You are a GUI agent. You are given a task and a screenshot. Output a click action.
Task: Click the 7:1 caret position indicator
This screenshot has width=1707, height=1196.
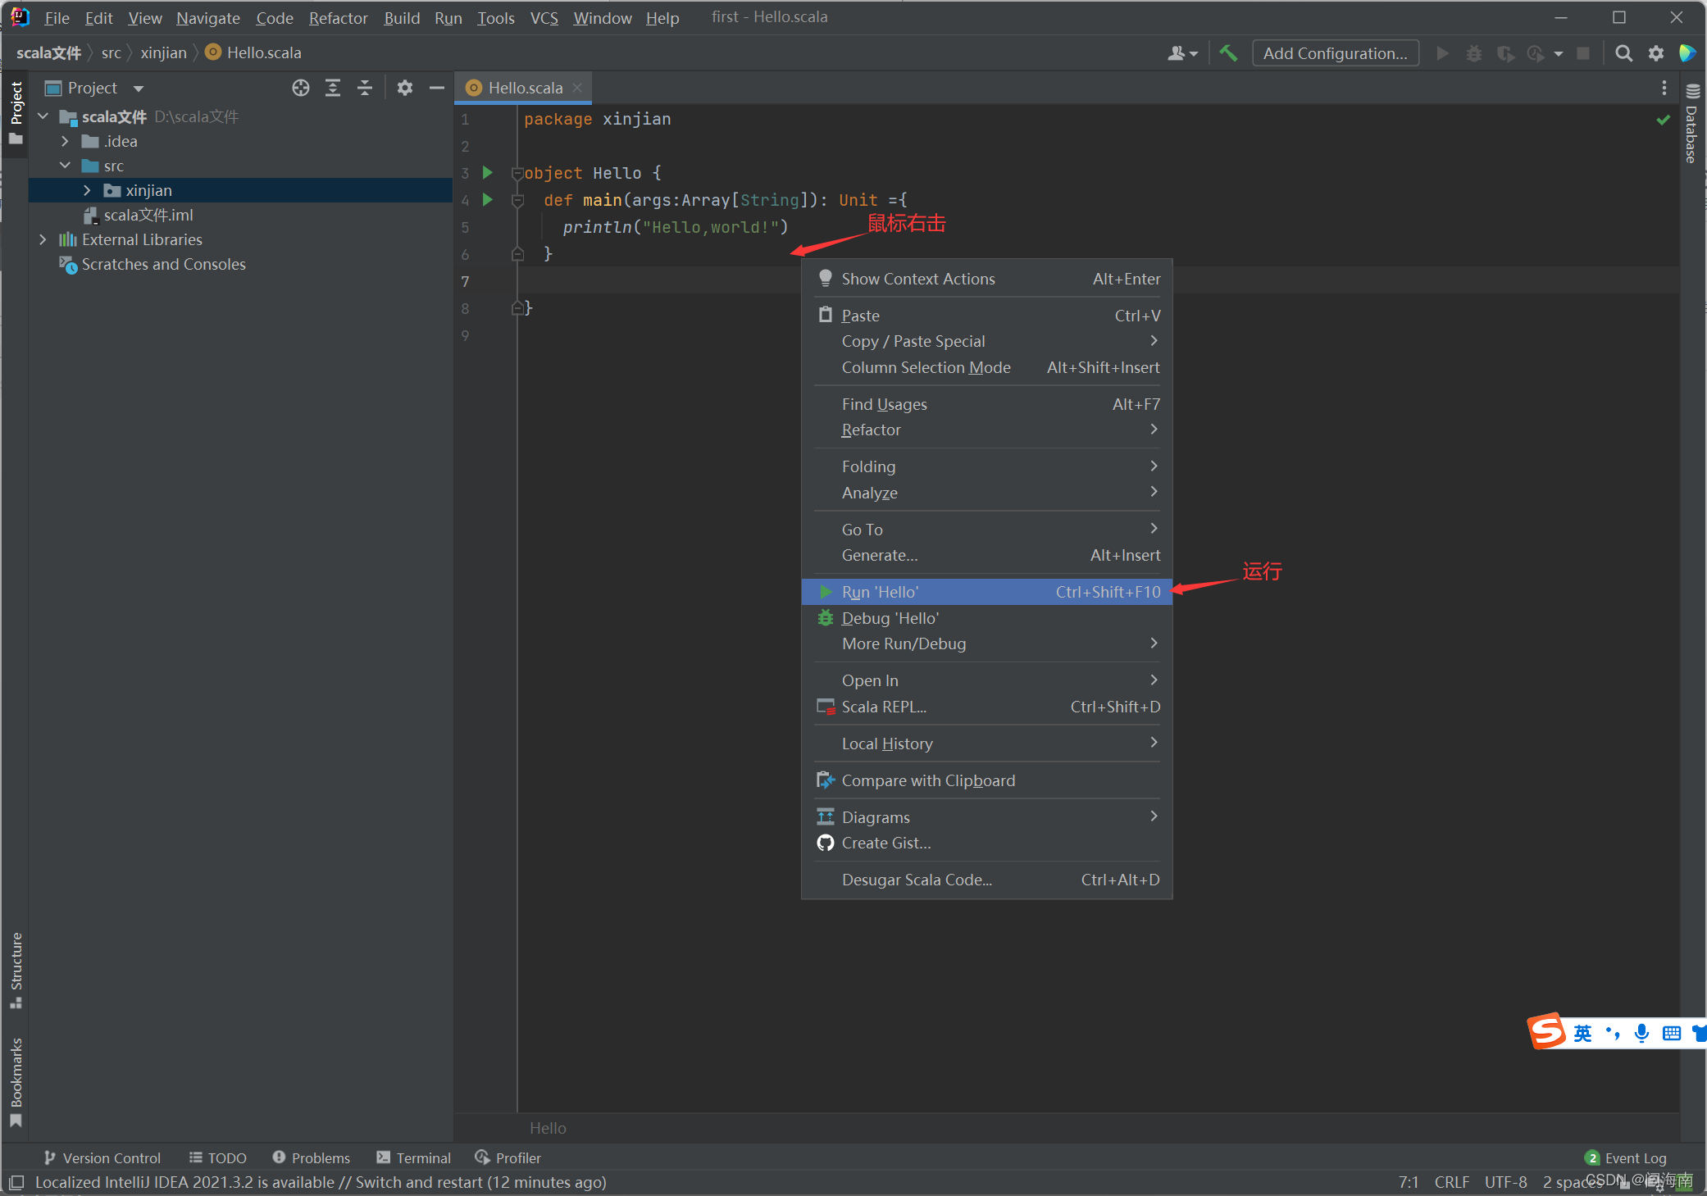[x=1408, y=1182]
